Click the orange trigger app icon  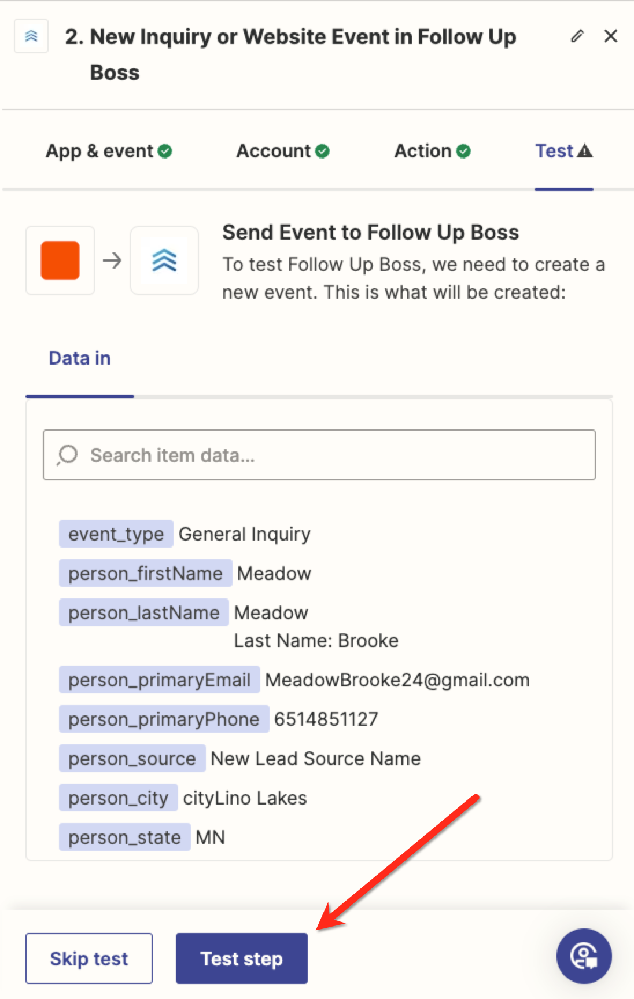[x=60, y=260]
